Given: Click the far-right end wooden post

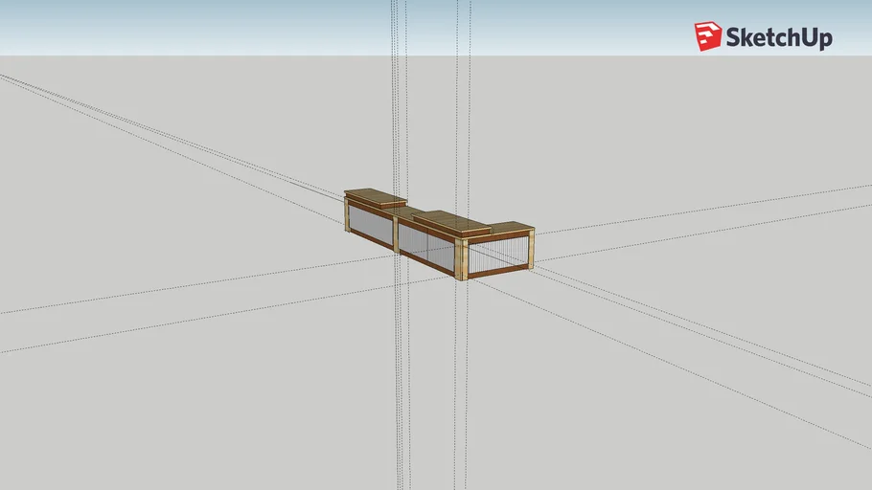Looking at the screenshot, I should click(x=530, y=247).
